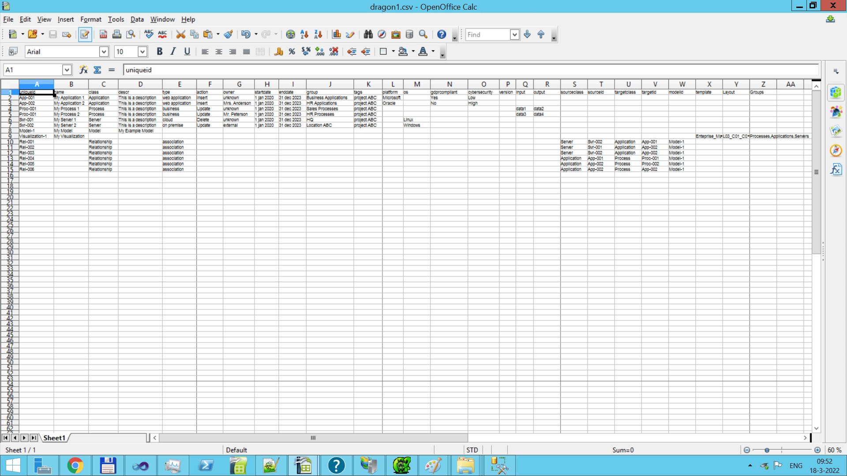Image resolution: width=847 pixels, height=476 pixels.
Task: Expand the Name Box cell dropdown
Action: (67, 70)
